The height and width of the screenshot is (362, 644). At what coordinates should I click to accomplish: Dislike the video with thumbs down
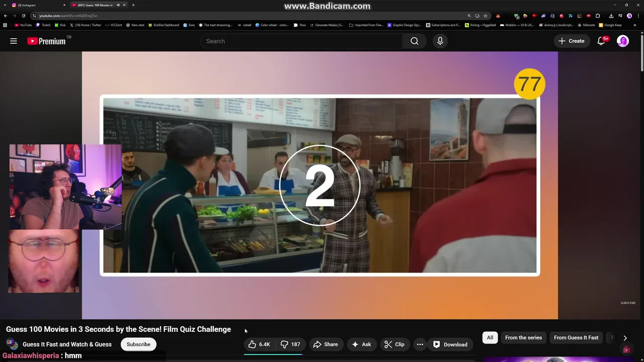coord(290,344)
